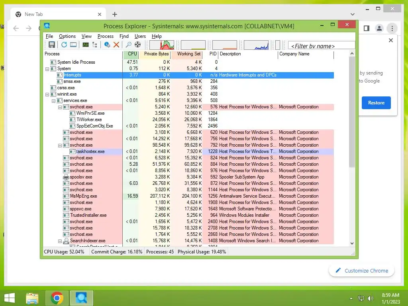
Task: Sort by the Private Bytes column header
Action: click(x=155, y=54)
